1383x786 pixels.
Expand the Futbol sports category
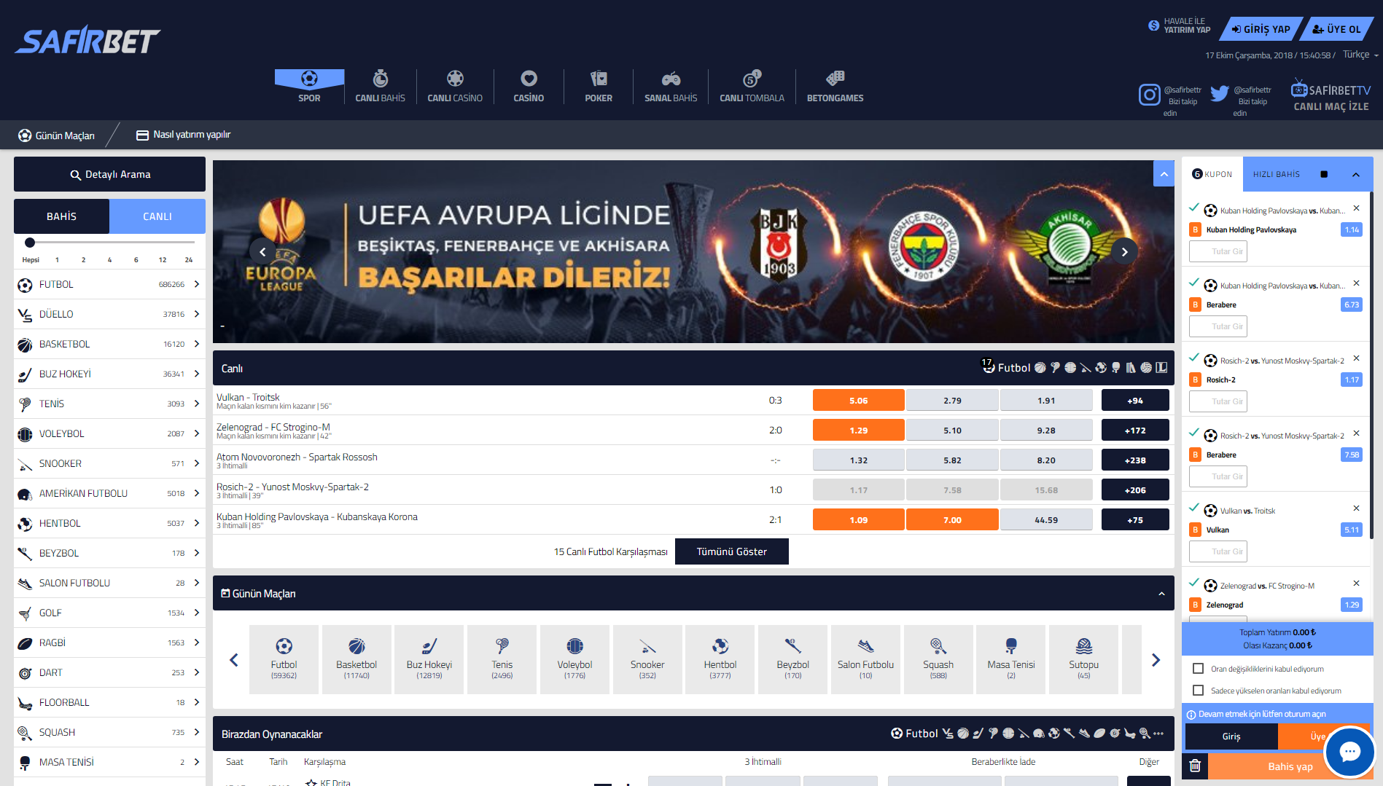click(109, 285)
